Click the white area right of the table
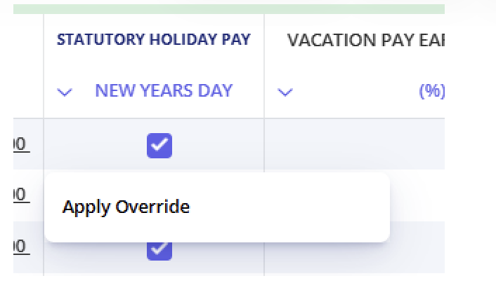 [471, 140]
